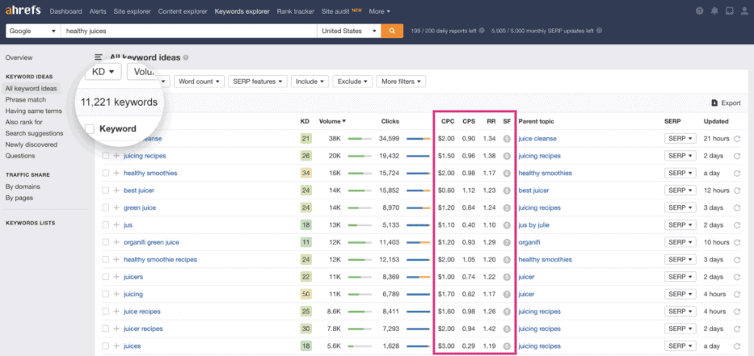Screen dimensions: 754x356
Task: Click the clicks distribution bar for juicers
Action: tap(418, 277)
